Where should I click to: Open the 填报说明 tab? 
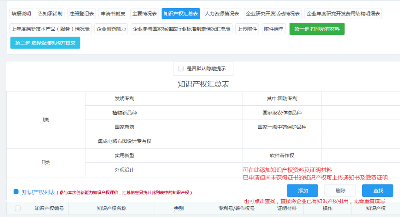tap(21, 14)
